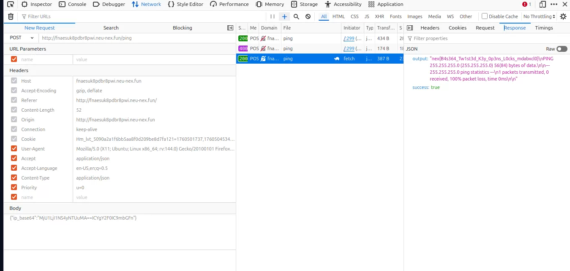This screenshot has height=271, width=570.
Task: Toggle the Raw response switch
Action: point(562,49)
